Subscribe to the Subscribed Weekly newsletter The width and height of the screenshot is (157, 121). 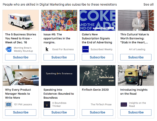[98, 57]
